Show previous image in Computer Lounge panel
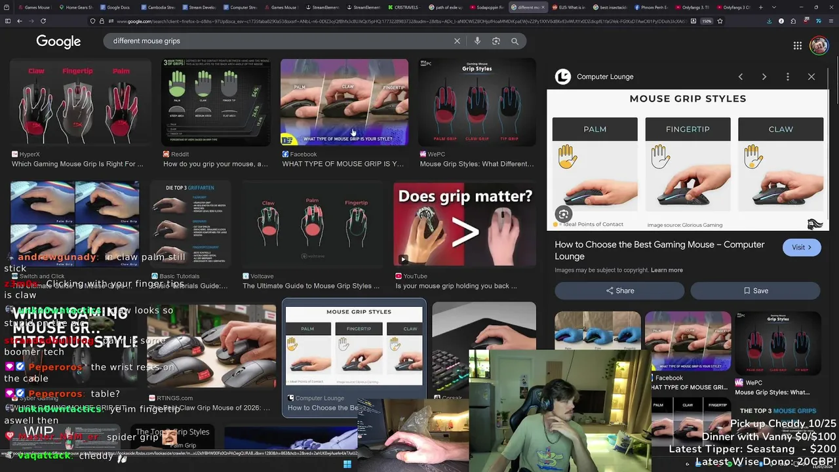This screenshot has width=839, height=472. [x=741, y=77]
